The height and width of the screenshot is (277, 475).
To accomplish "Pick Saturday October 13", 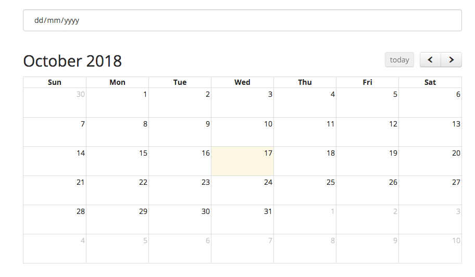I will (x=430, y=132).
